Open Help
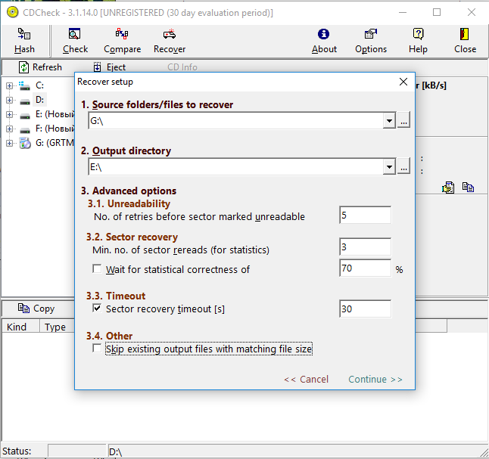 point(418,41)
